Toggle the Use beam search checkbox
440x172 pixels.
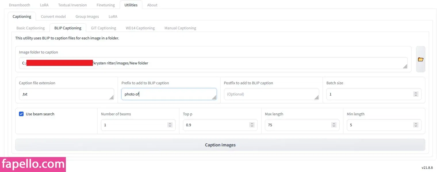21,114
